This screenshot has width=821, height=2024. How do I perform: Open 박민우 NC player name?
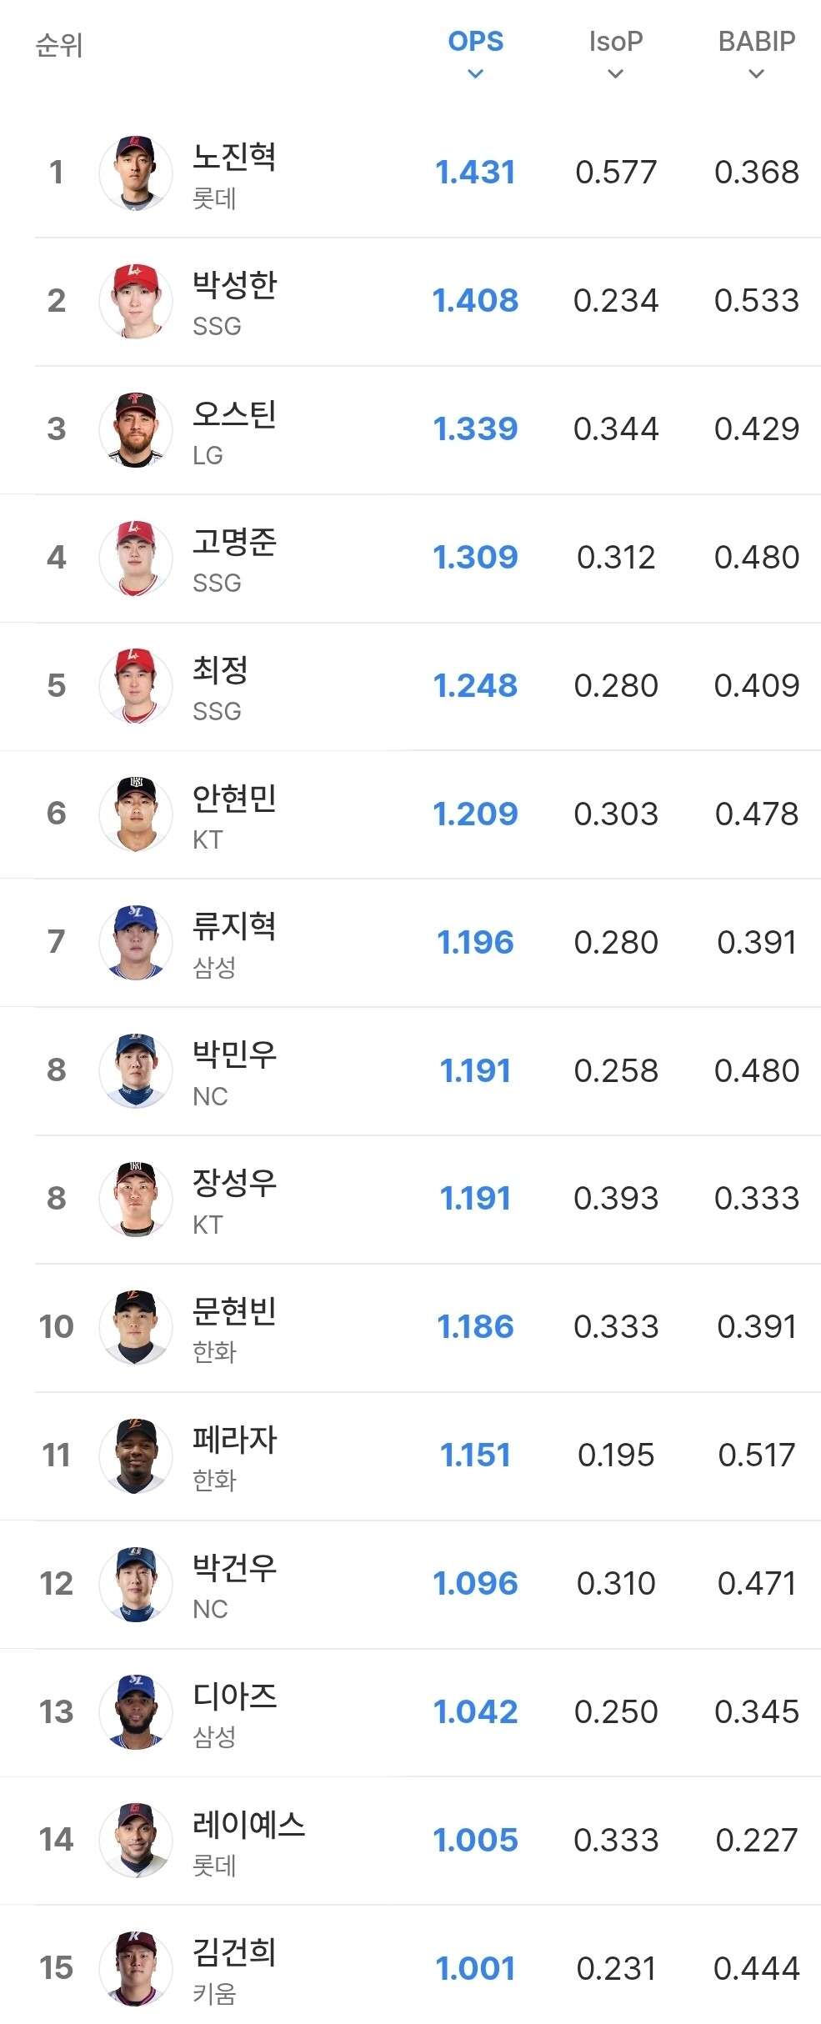(234, 1055)
